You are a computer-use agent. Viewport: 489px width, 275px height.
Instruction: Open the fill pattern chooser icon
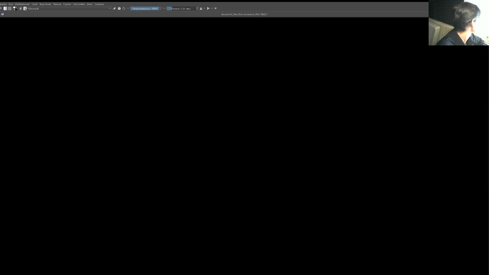tap(10, 8)
